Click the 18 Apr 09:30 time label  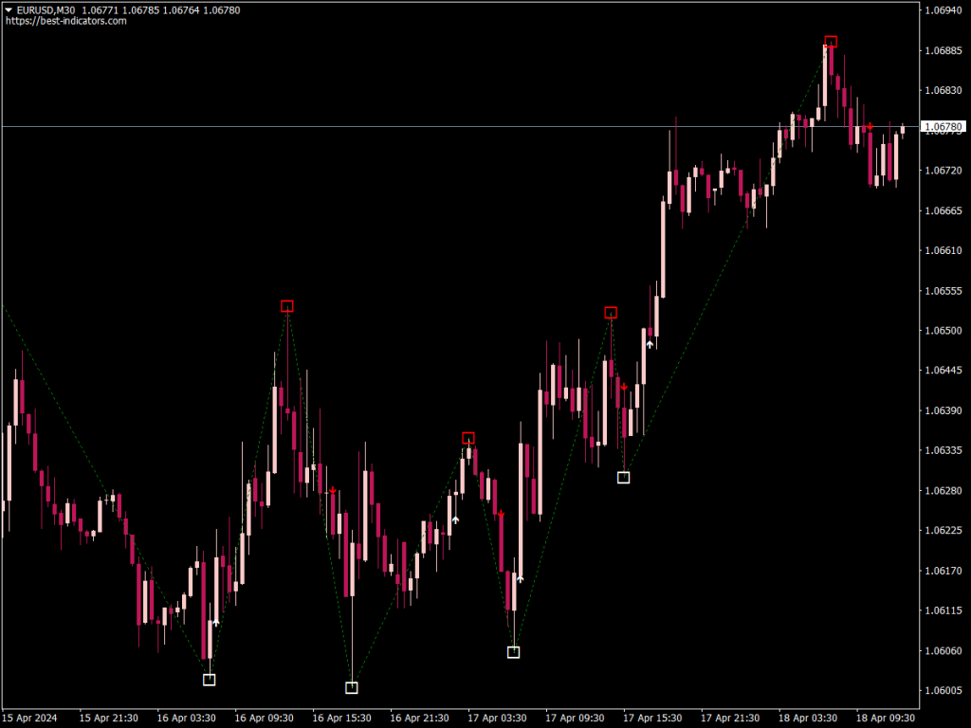point(886,719)
